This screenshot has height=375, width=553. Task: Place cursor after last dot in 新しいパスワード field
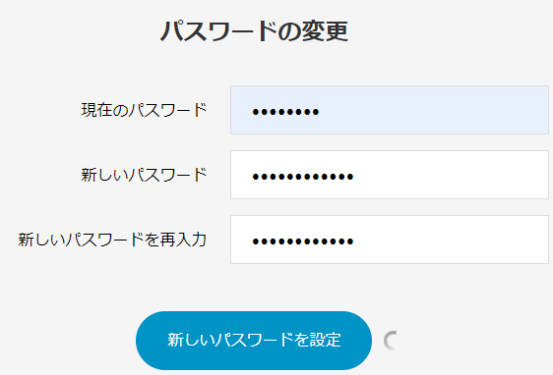pos(354,177)
